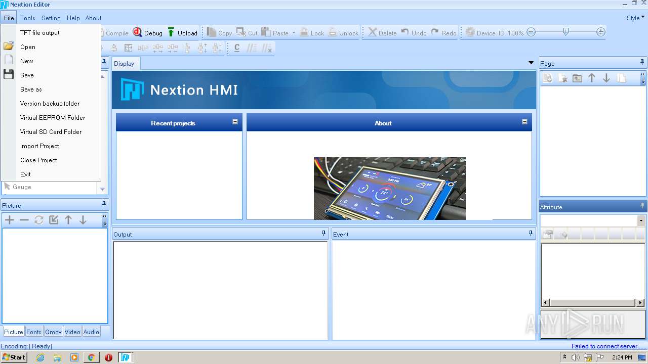648x364 pixels.
Task: Collapse the About panel
Action: click(524, 122)
